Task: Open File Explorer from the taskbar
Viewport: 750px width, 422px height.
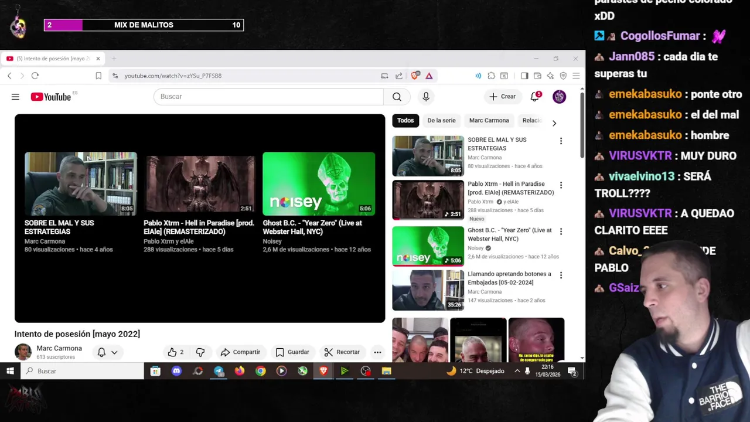Action: coord(386,371)
